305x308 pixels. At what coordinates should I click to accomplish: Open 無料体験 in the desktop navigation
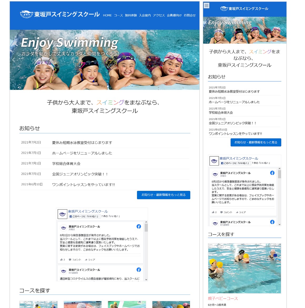[x=131, y=15]
